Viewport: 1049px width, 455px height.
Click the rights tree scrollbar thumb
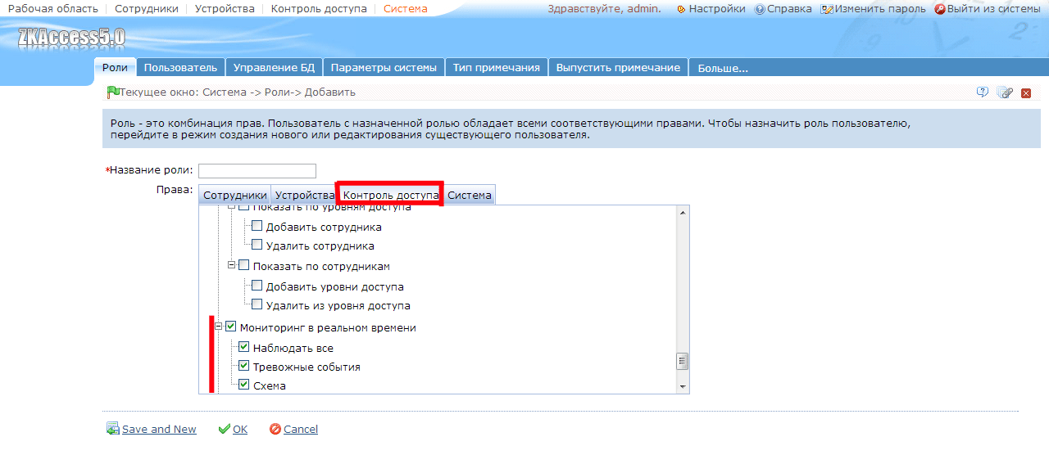682,361
